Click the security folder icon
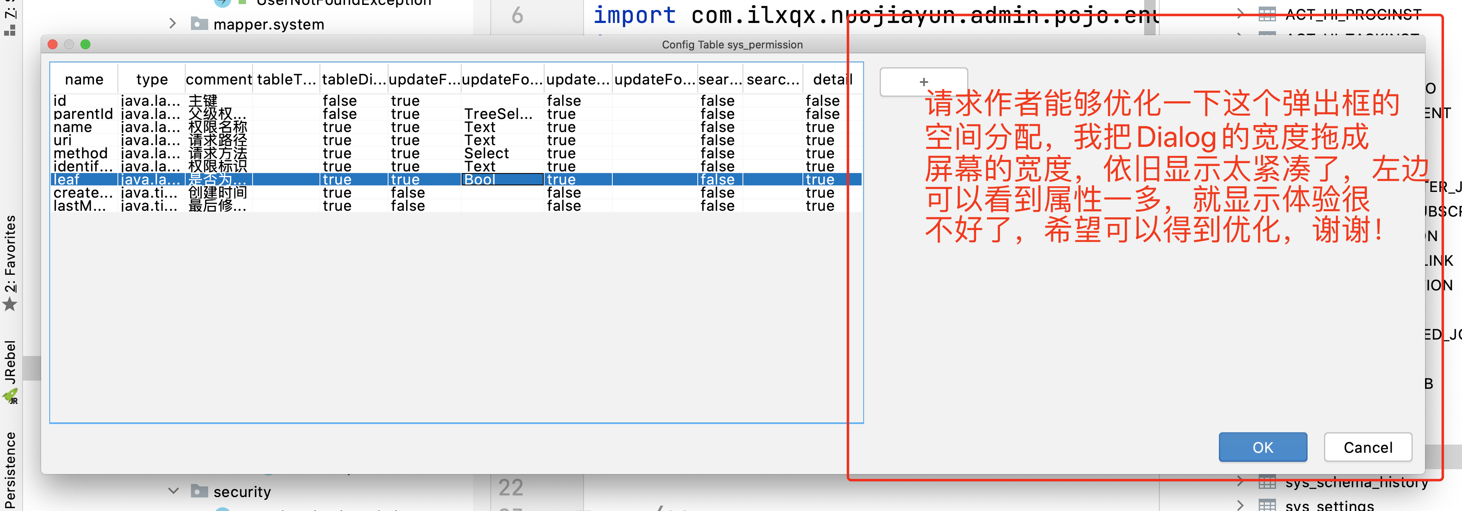The image size is (1462, 511). point(199,490)
